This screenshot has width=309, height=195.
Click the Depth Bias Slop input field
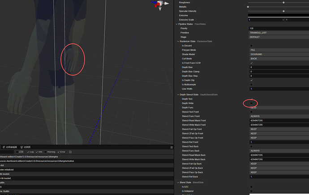[x=279, y=76]
